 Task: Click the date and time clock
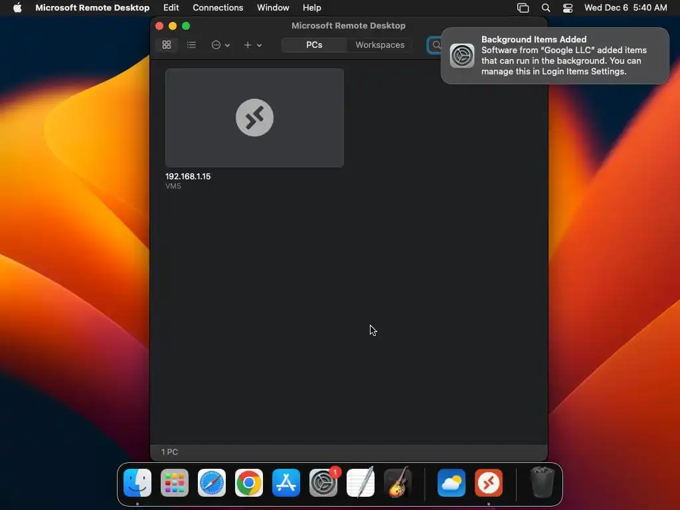point(626,7)
